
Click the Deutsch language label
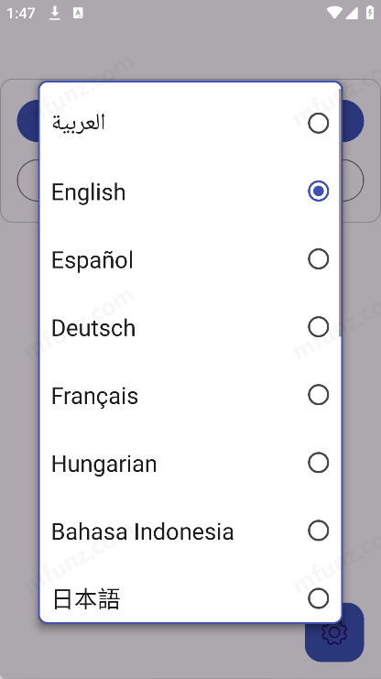point(93,328)
